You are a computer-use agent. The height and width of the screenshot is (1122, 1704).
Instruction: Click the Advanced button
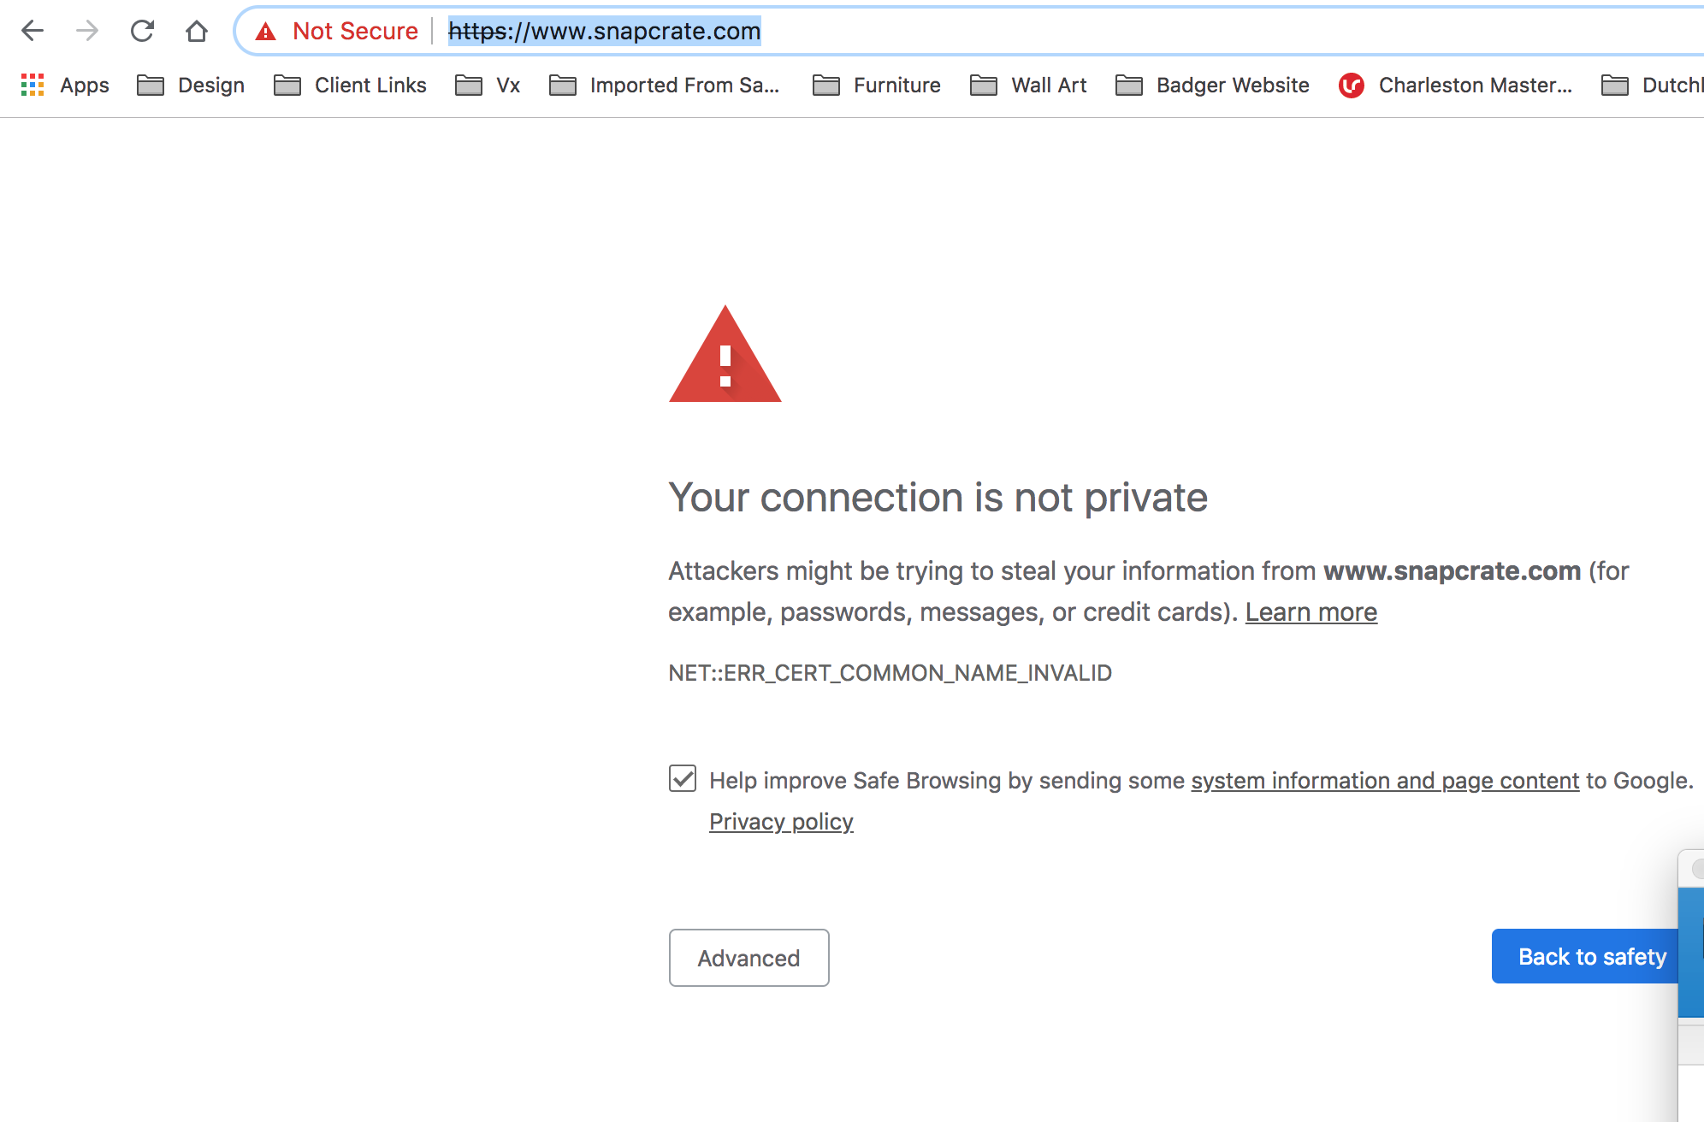point(748,958)
